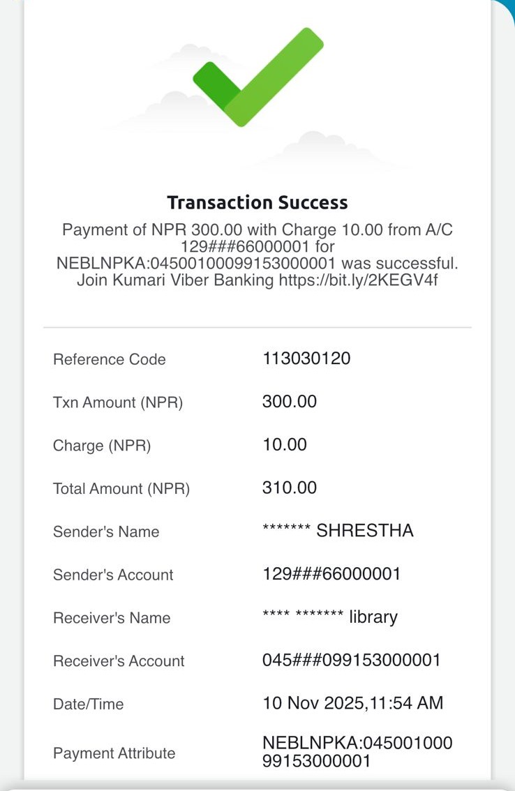Click the masked receiver name ending in library

(330, 617)
